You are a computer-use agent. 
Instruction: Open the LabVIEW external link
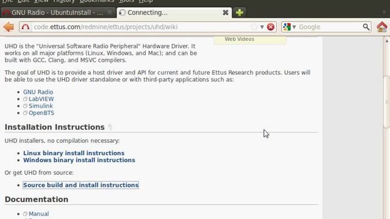[x=41, y=99]
